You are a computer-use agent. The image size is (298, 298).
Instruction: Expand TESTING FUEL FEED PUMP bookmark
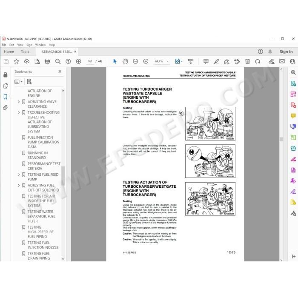(x=19, y=175)
